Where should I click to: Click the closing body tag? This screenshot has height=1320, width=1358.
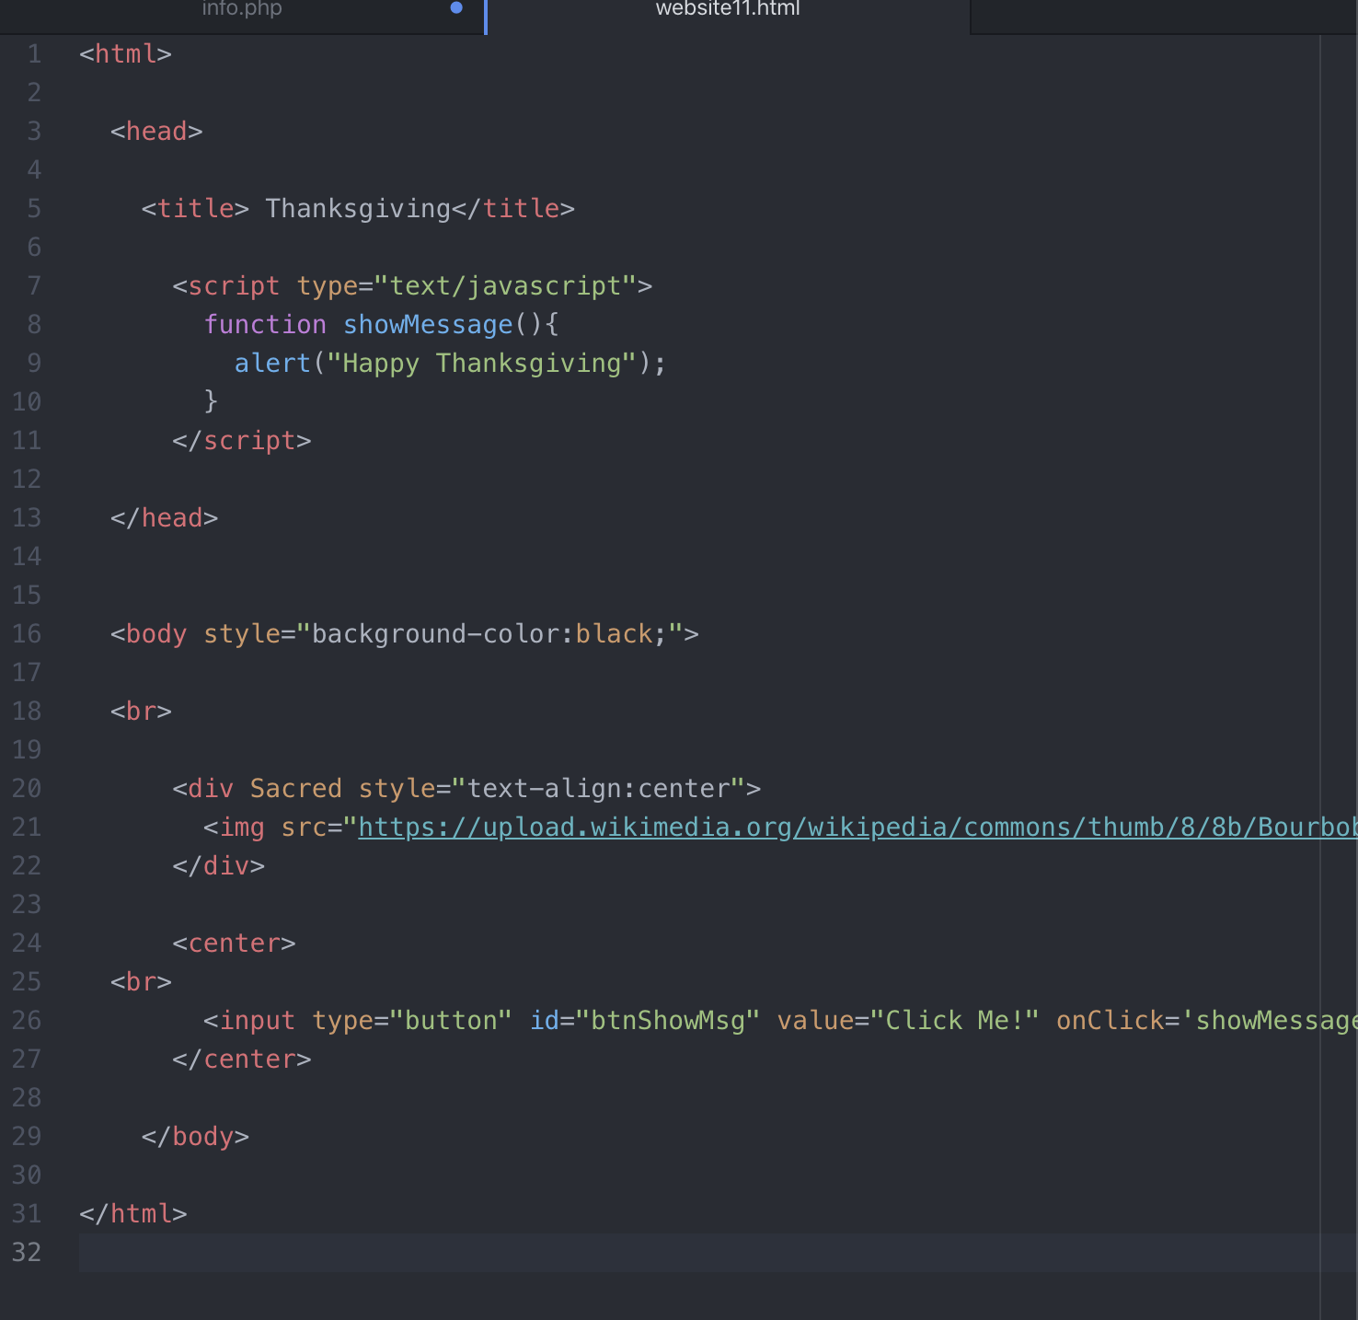[195, 1137]
